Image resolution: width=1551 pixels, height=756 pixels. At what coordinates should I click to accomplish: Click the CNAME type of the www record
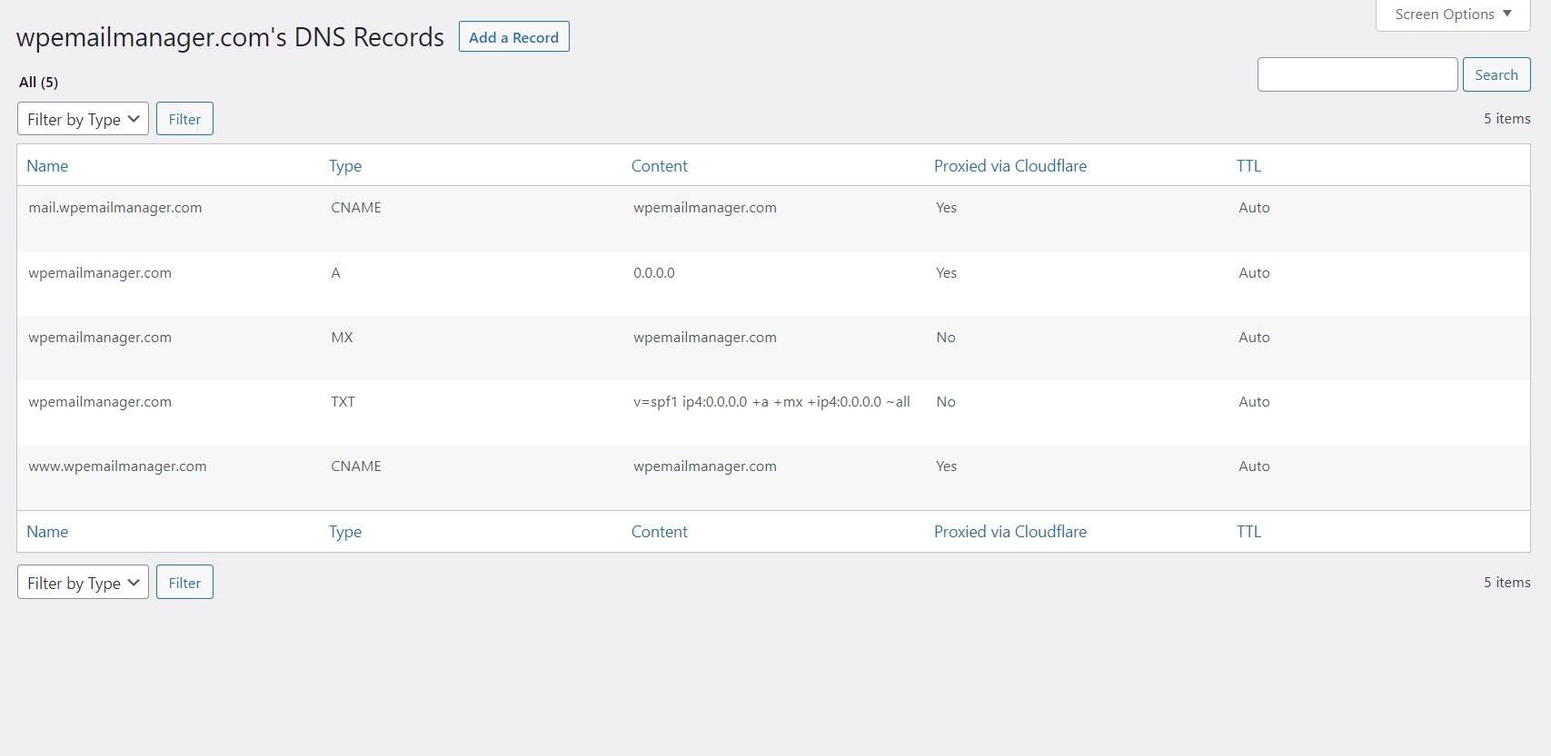tap(356, 466)
